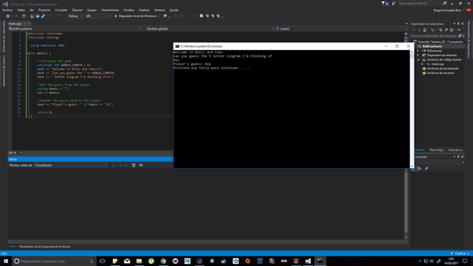Expand the Dependencias externas node

pyautogui.click(x=418, y=56)
